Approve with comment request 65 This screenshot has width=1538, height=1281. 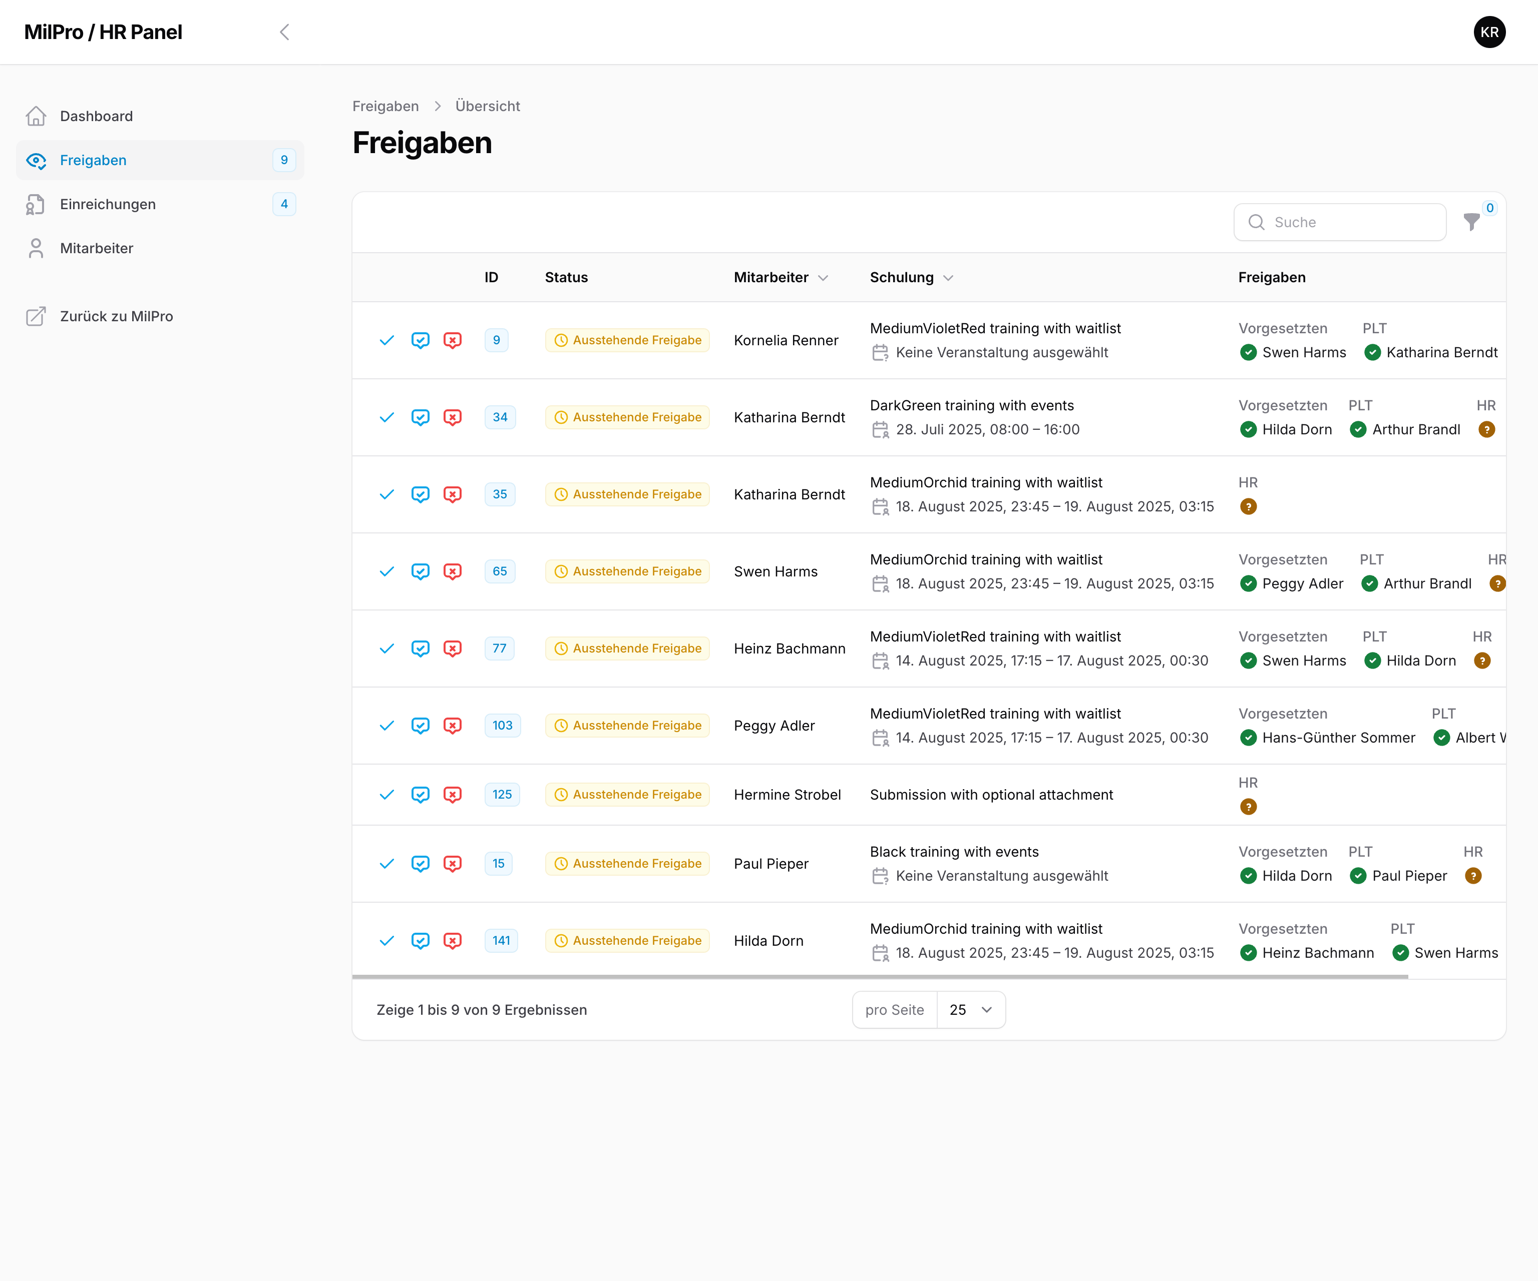421,571
